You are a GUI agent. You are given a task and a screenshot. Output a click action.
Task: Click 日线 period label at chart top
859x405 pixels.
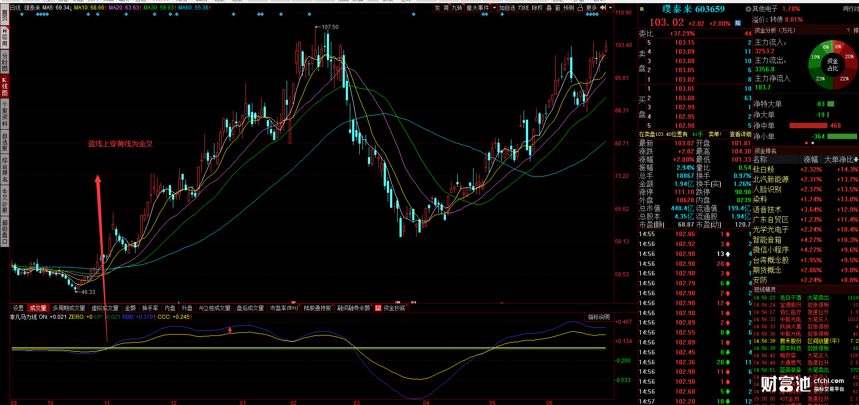click(x=15, y=8)
